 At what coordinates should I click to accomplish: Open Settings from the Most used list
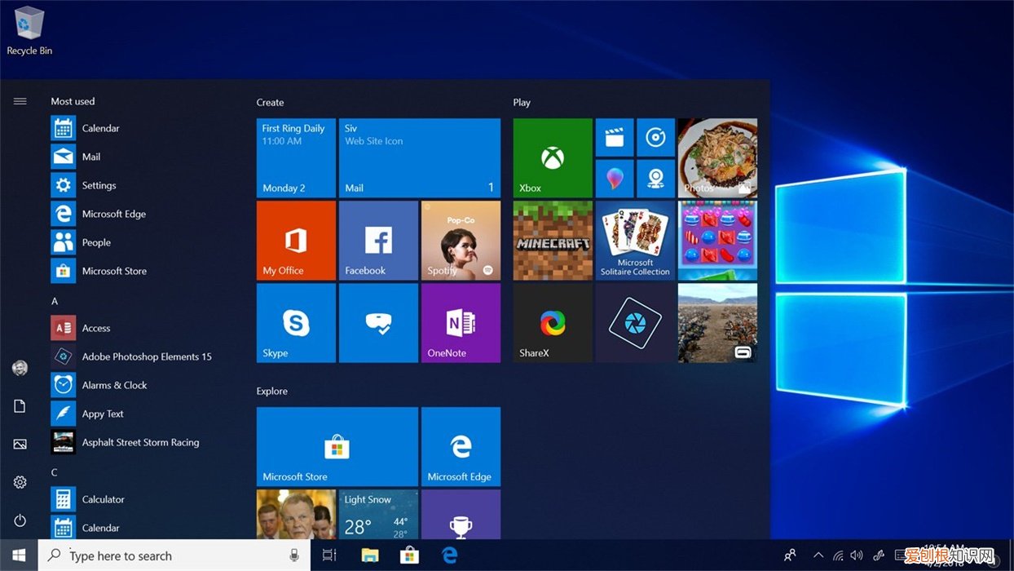pyautogui.click(x=99, y=185)
